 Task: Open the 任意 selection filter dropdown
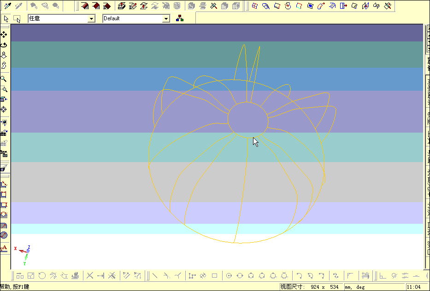pos(91,18)
